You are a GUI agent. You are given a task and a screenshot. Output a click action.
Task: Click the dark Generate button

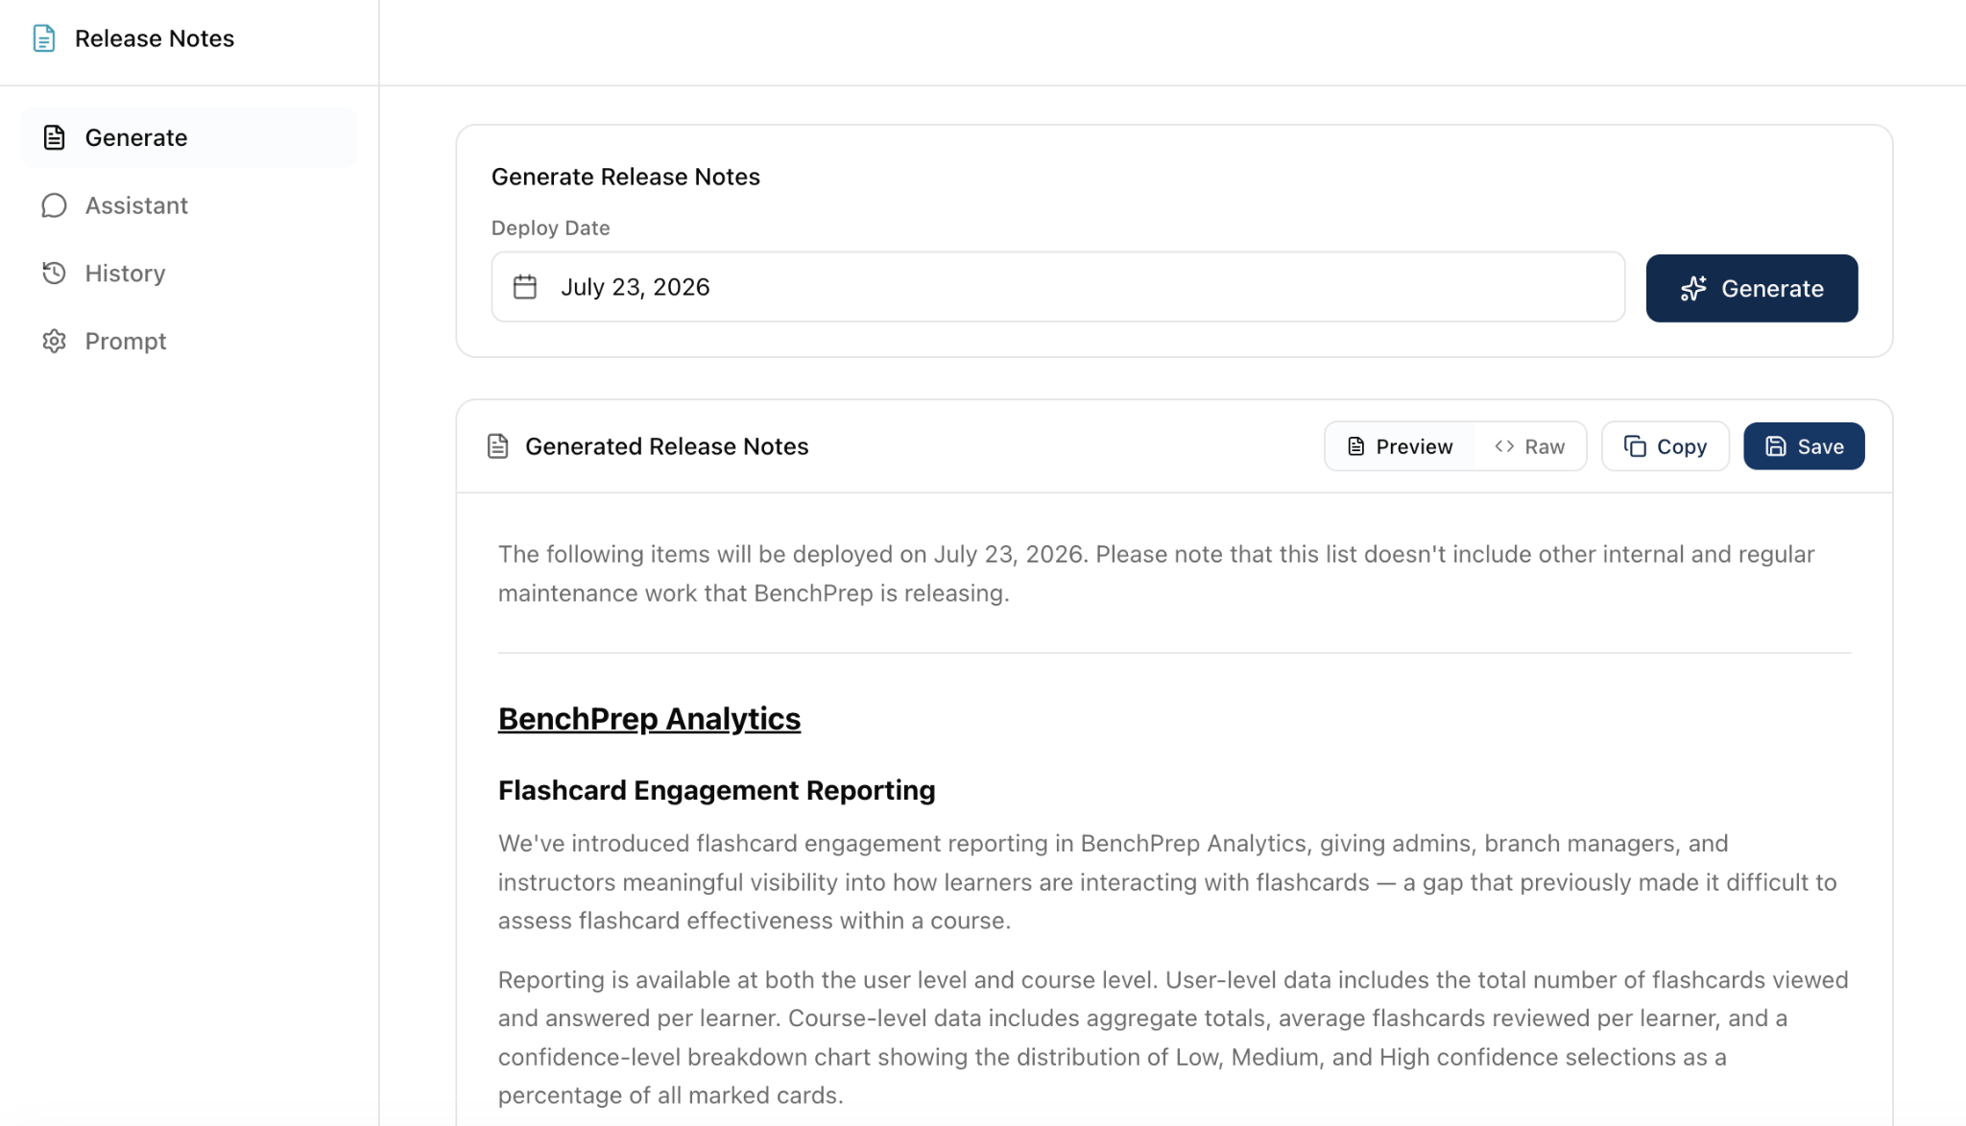coord(1752,288)
